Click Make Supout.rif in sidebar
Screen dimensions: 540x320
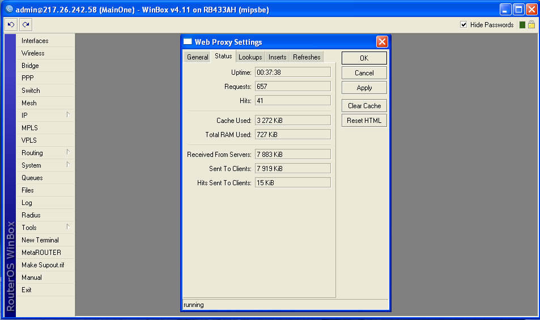(x=45, y=265)
